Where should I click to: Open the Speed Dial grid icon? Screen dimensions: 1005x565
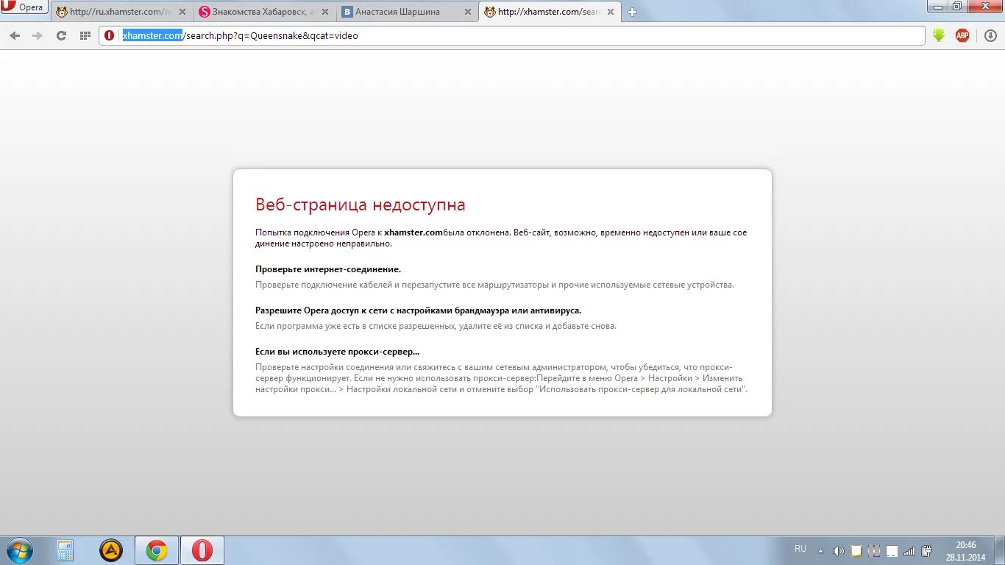[x=85, y=35]
